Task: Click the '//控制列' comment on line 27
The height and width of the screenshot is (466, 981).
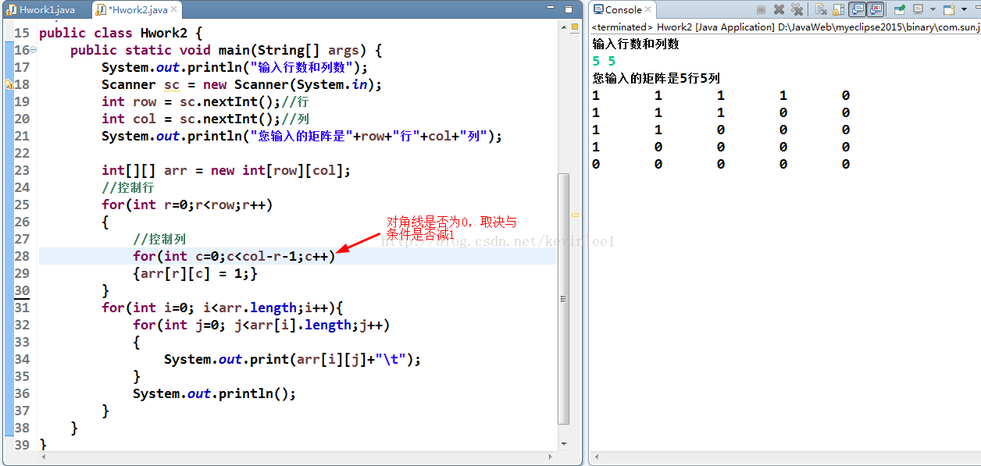Action: click(x=159, y=239)
